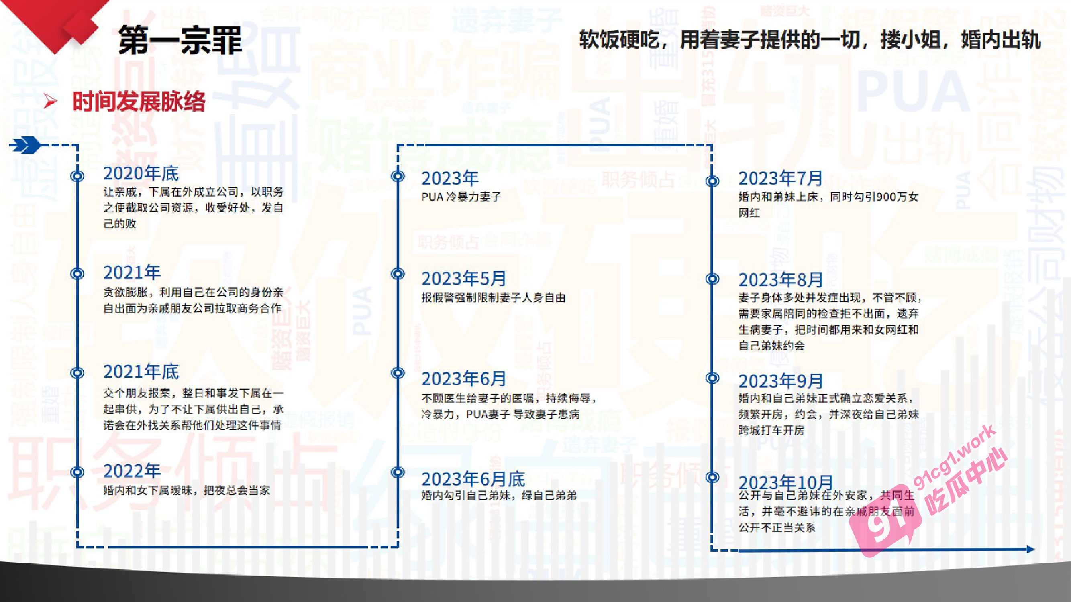Select the paragraph starting 妻子身体多处并发症出现

coord(830,321)
